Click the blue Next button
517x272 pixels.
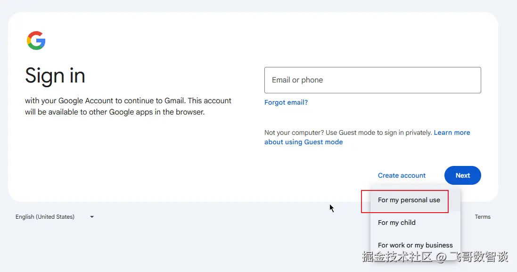[463, 175]
